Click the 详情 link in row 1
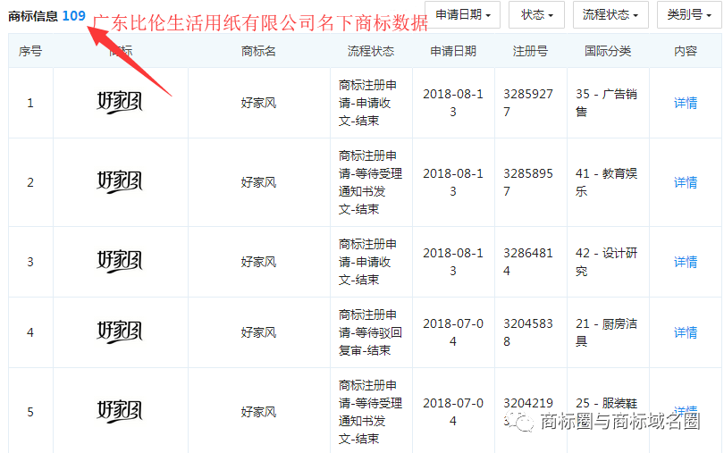This screenshot has width=724, height=453. click(x=686, y=103)
